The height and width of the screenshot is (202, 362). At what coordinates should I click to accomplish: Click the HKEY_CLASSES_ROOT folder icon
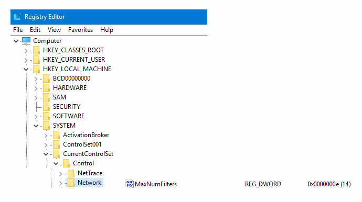coord(36,50)
